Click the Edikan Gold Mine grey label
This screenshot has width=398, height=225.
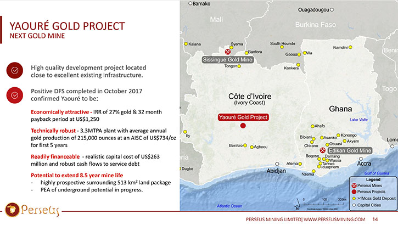pos(350,150)
